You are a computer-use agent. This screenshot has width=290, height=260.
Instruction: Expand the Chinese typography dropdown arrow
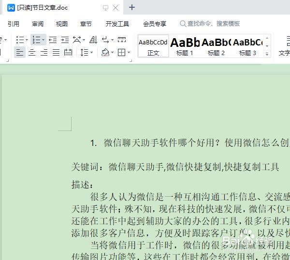click(x=84, y=40)
